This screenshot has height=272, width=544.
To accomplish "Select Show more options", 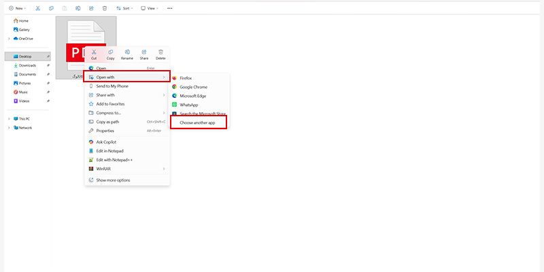I will tap(113, 180).
